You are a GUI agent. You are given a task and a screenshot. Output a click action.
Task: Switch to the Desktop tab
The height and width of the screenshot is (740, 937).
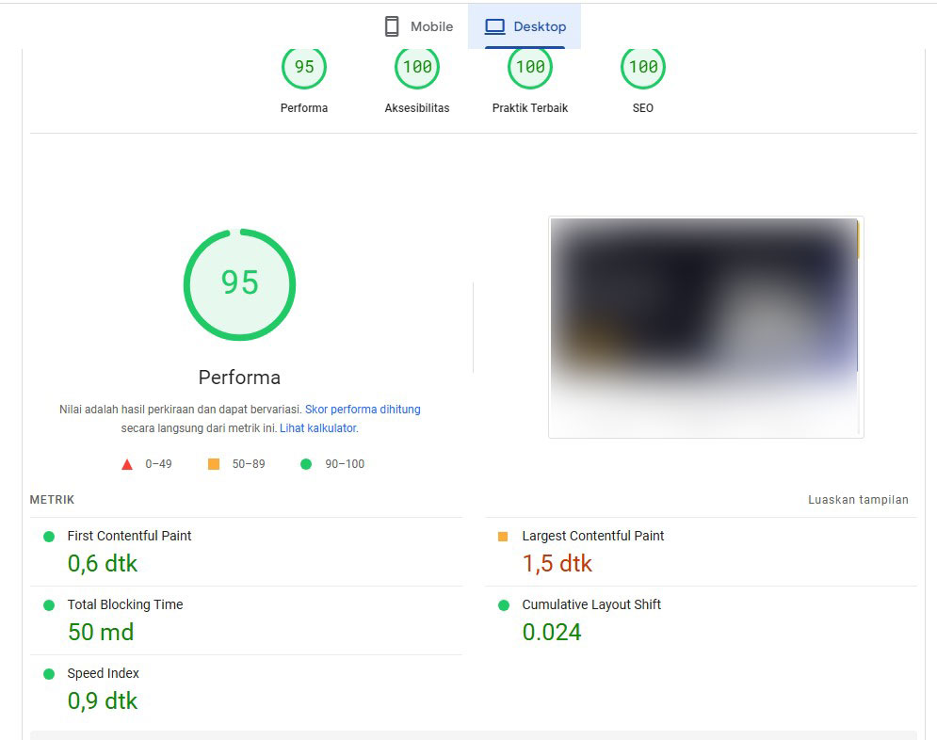point(525,27)
